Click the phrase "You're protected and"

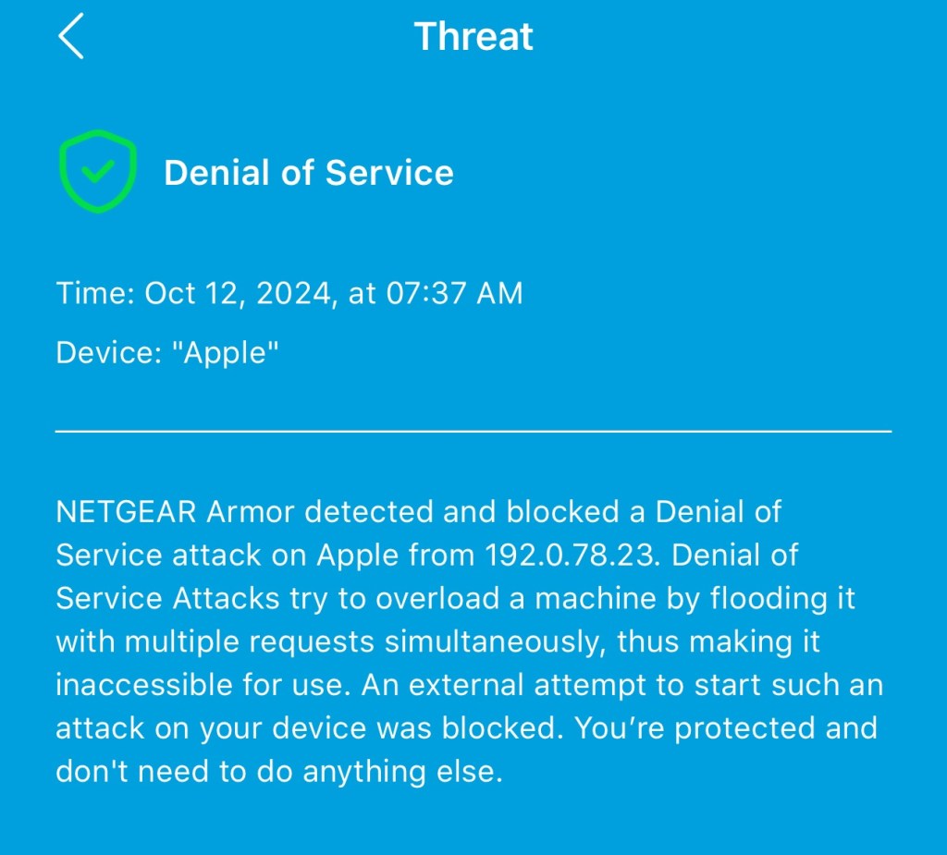coord(726,728)
